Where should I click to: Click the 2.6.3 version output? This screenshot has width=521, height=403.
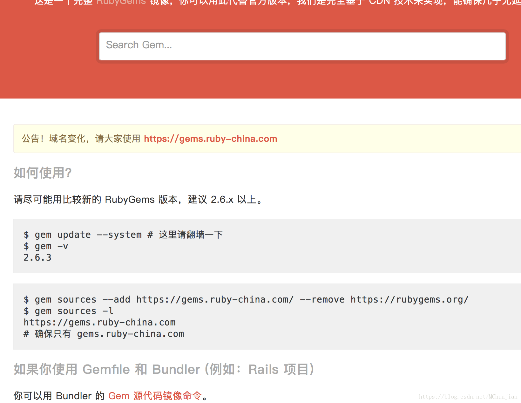pos(37,258)
